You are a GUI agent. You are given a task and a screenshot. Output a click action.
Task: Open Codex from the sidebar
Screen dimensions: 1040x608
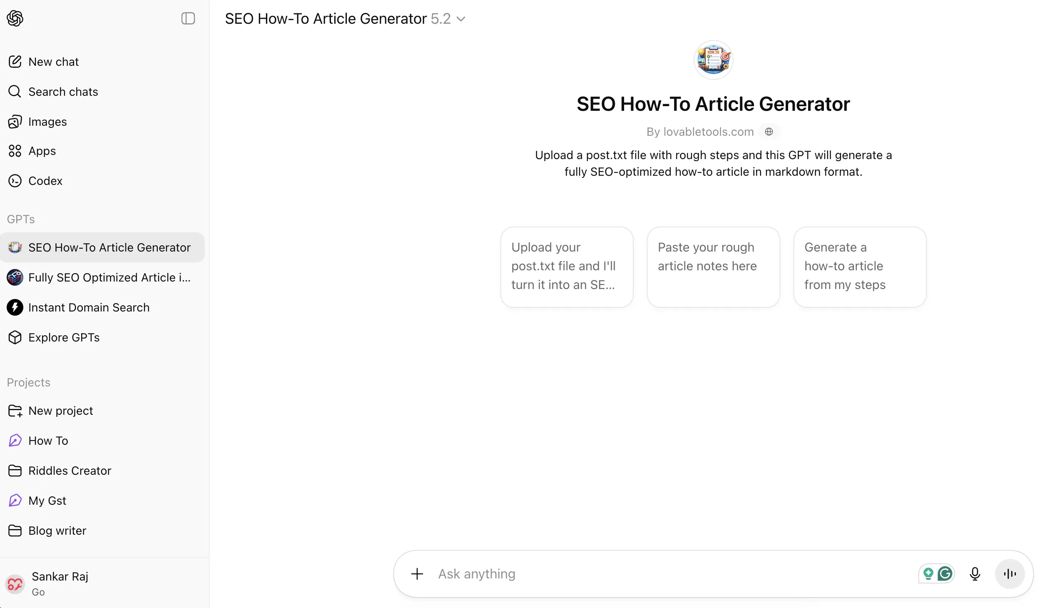point(45,181)
